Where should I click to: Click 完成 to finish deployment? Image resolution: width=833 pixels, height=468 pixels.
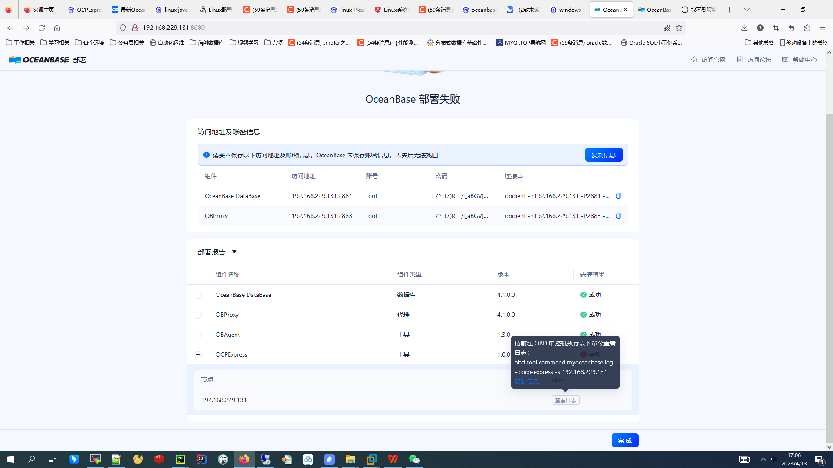point(625,440)
